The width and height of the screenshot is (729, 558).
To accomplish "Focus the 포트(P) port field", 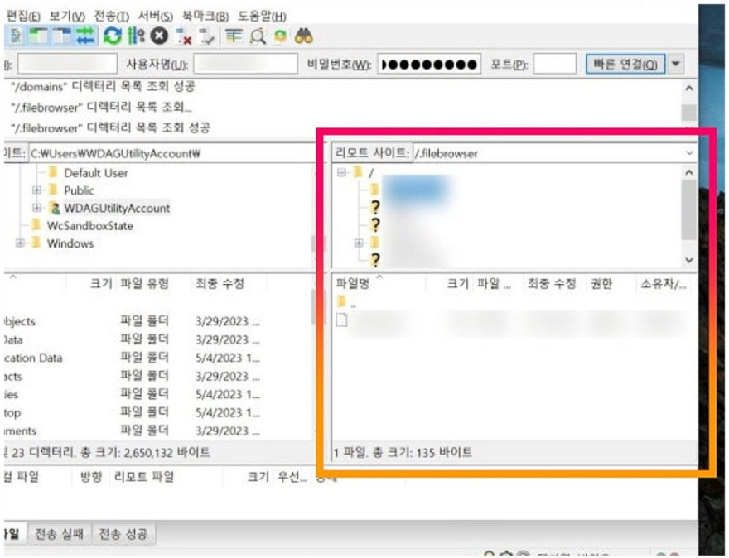I will (555, 64).
